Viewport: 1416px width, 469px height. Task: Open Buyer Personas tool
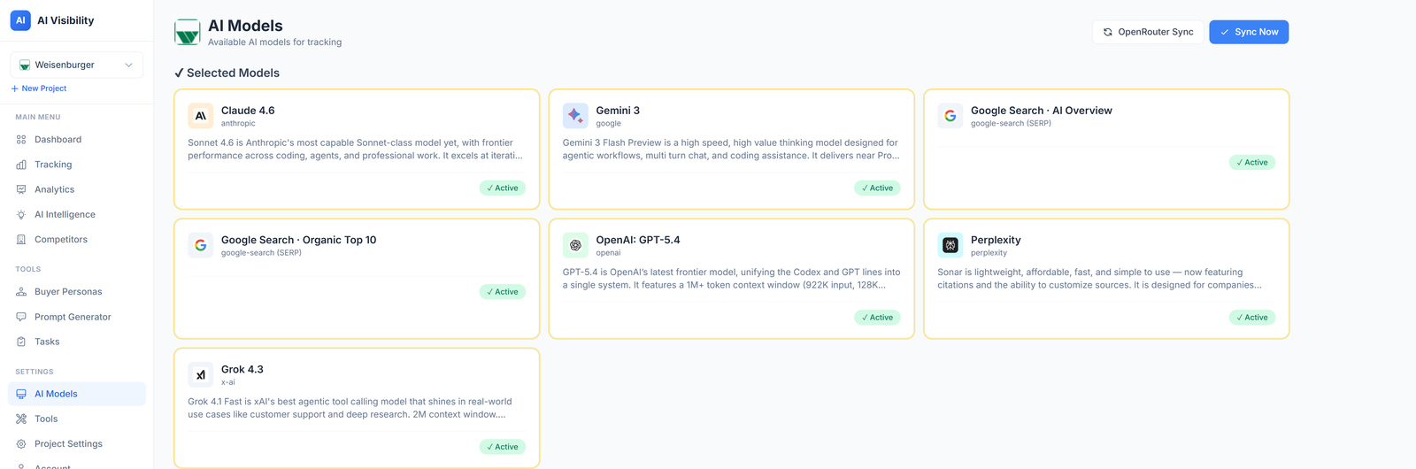pyautogui.click(x=77, y=292)
